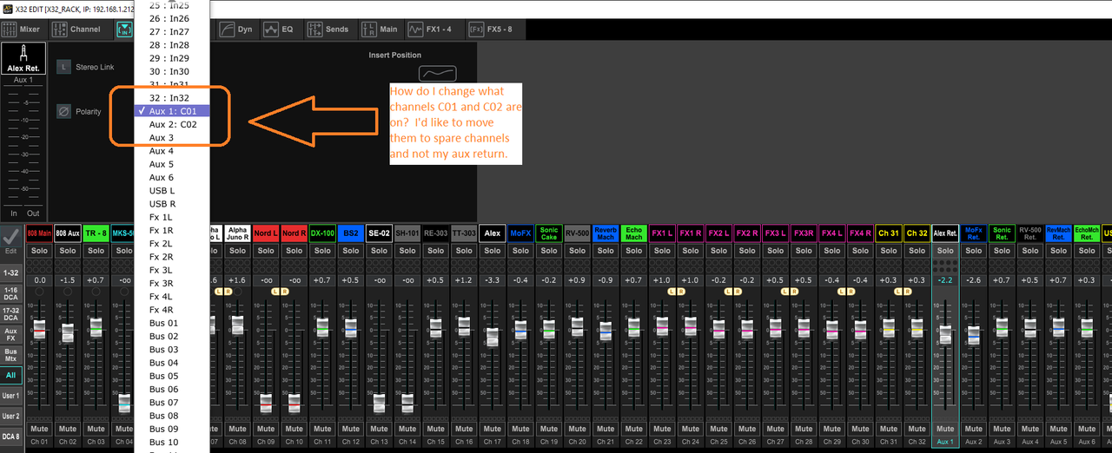Screen dimensions: 1112x453
Task: Open the FX5 - 8 tab
Action: pos(492,29)
